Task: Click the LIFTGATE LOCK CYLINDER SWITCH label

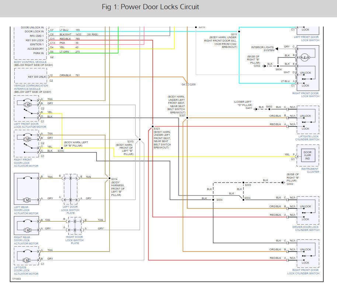Action: click(x=307, y=138)
